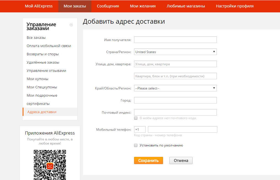Show Мои купоны
The width and height of the screenshot is (280, 180).
pyautogui.click(x=38, y=79)
